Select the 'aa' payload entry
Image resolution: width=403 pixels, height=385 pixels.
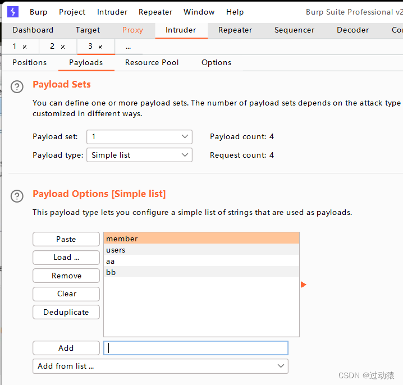click(x=201, y=260)
